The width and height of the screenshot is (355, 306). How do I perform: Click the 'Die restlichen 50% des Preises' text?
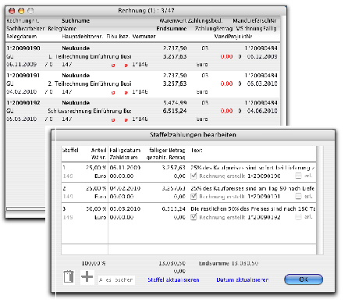coord(253,209)
